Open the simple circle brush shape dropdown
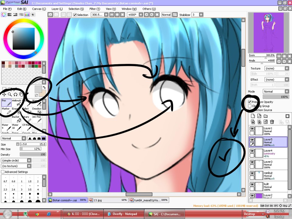The height and width of the screenshot is (219, 292). (x=16, y=160)
